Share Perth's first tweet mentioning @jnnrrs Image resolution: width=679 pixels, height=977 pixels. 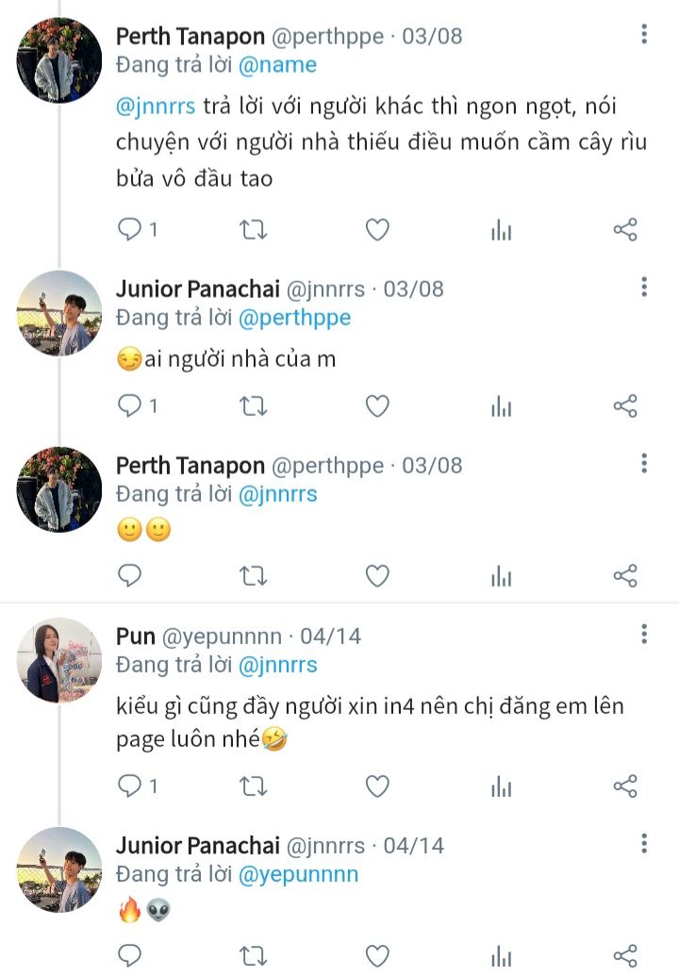pos(625,230)
